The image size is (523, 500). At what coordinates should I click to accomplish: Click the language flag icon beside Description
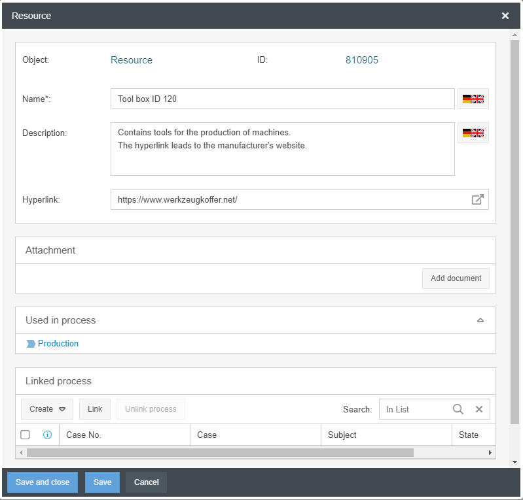click(473, 133)
